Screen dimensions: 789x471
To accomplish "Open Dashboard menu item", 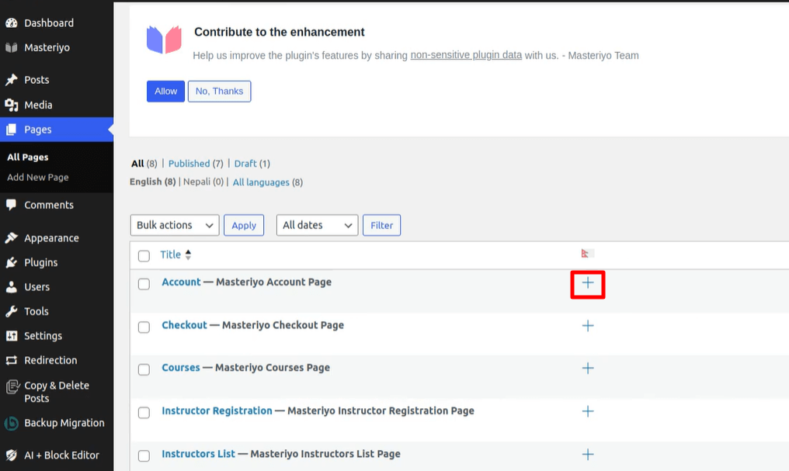I will [x=49, y=23].
